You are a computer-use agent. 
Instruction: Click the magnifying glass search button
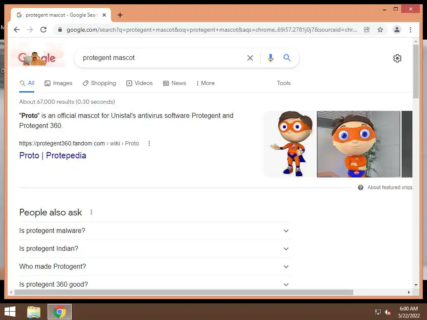[287, 57]
